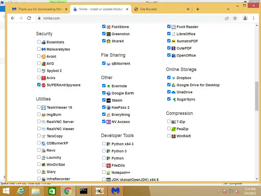Reload the ninite.com page
Screen dimensions: 261x196
29,18
